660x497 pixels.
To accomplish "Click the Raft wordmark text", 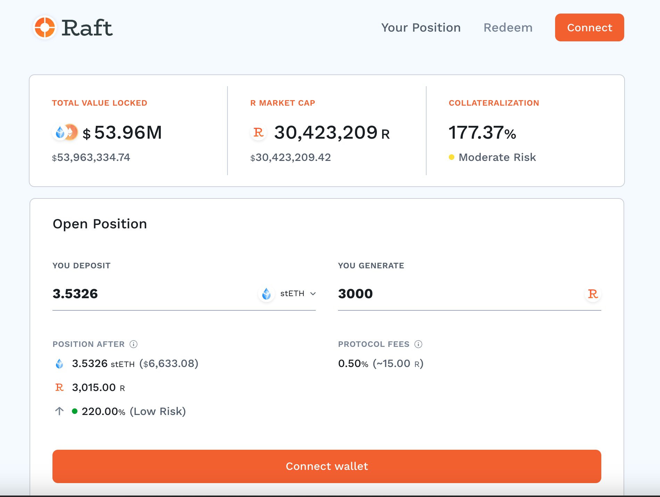I will click(87, 28).
